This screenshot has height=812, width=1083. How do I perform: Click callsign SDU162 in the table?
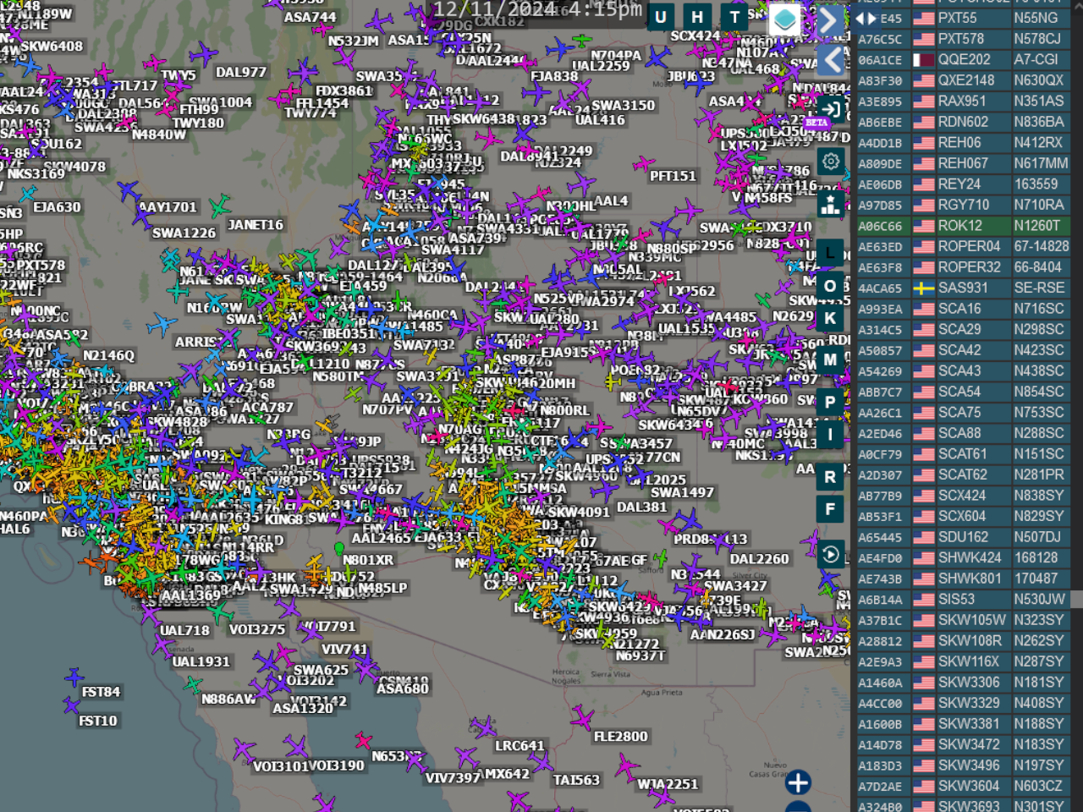pos(962,537)
